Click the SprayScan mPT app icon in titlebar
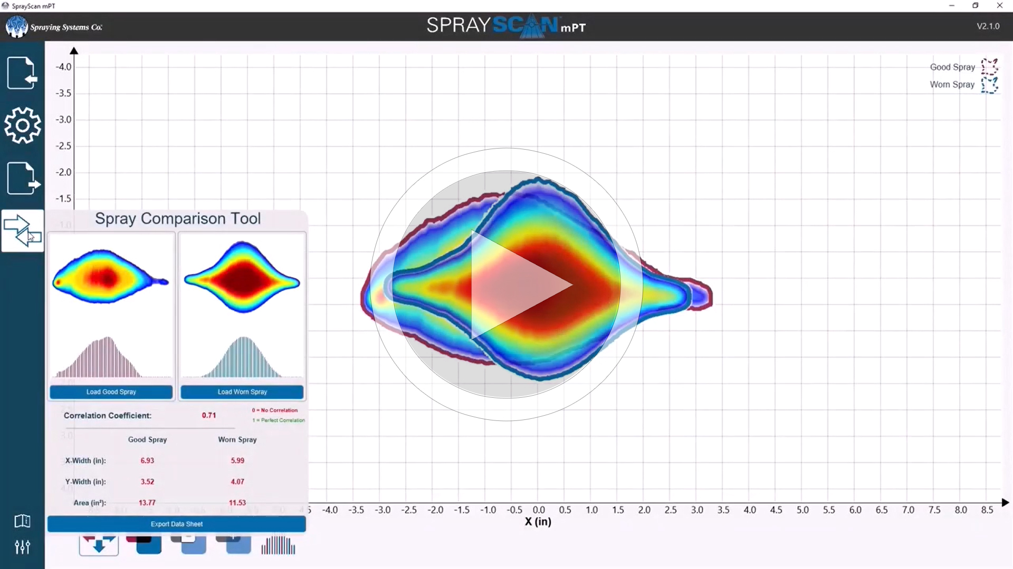 (5, 6)
